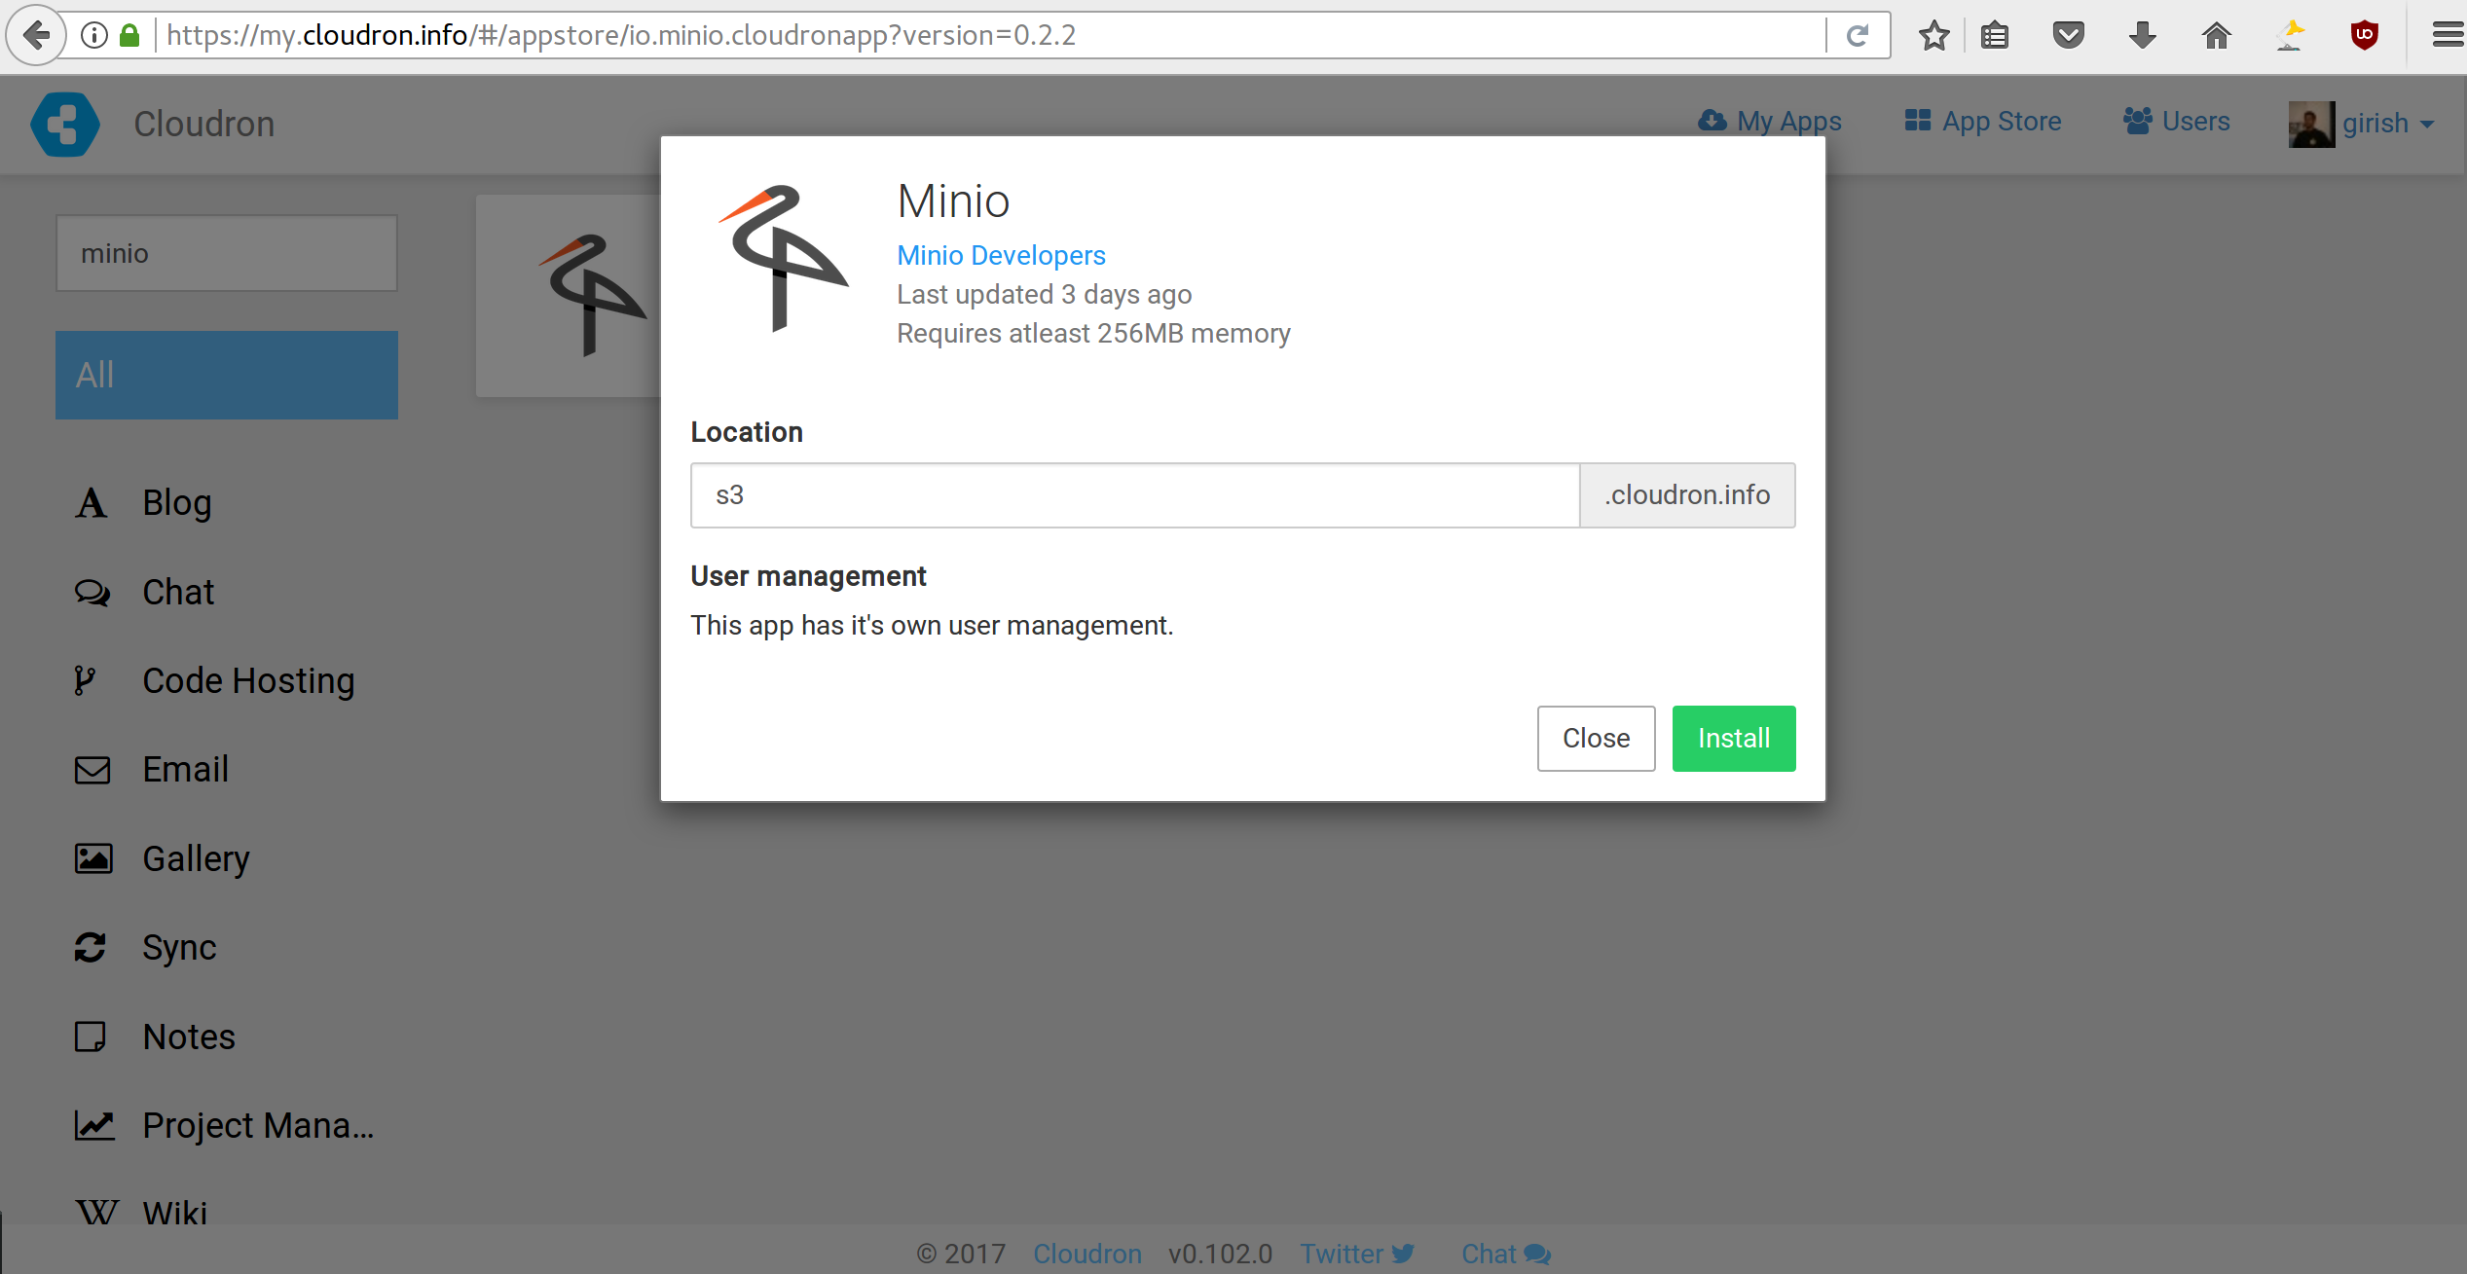
Task: Follow the Minio Developers link
Action: [x=1001, y=255]
